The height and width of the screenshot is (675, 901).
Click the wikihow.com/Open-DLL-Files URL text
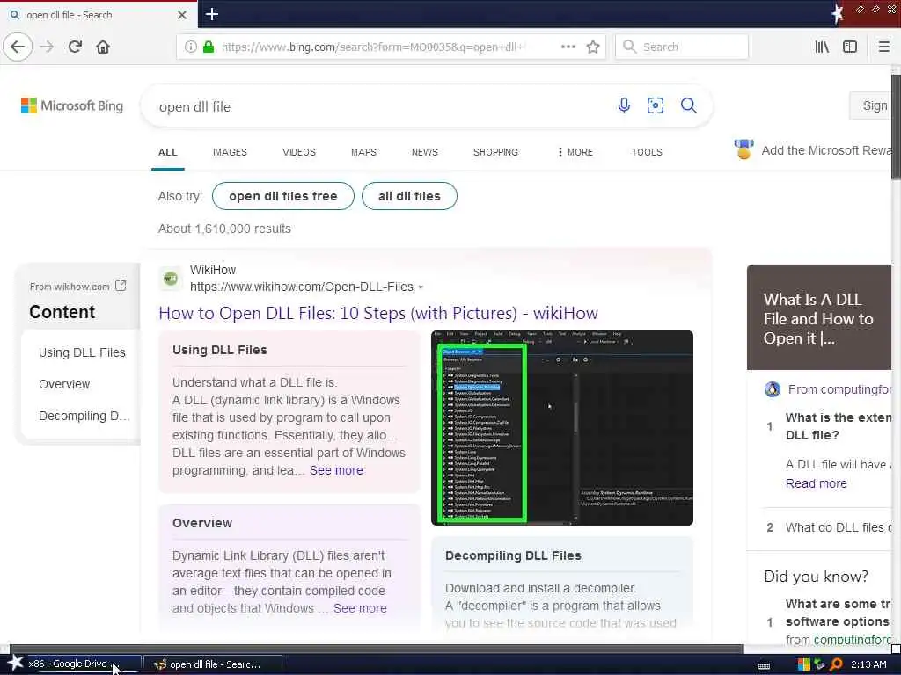(302, 287)
